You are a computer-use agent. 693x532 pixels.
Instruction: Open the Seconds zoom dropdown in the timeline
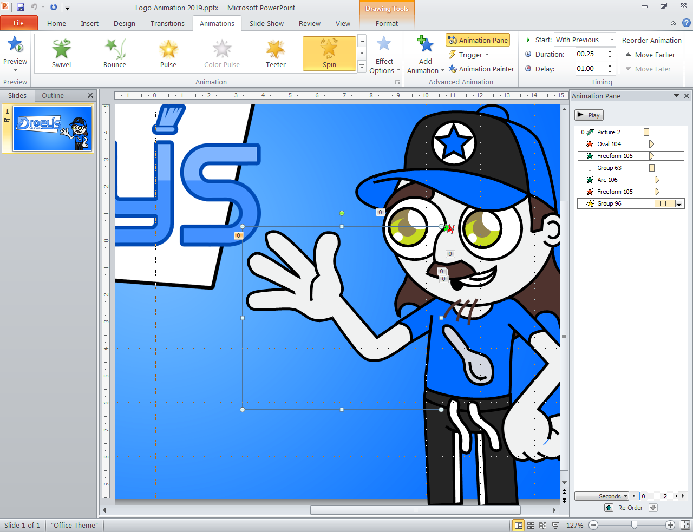pos(602,496)
